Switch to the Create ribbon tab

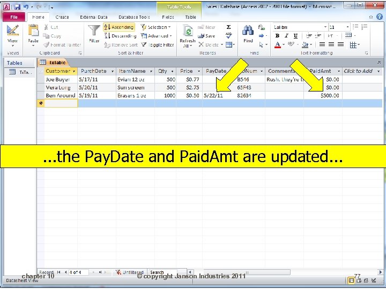[x=62, y=17]
